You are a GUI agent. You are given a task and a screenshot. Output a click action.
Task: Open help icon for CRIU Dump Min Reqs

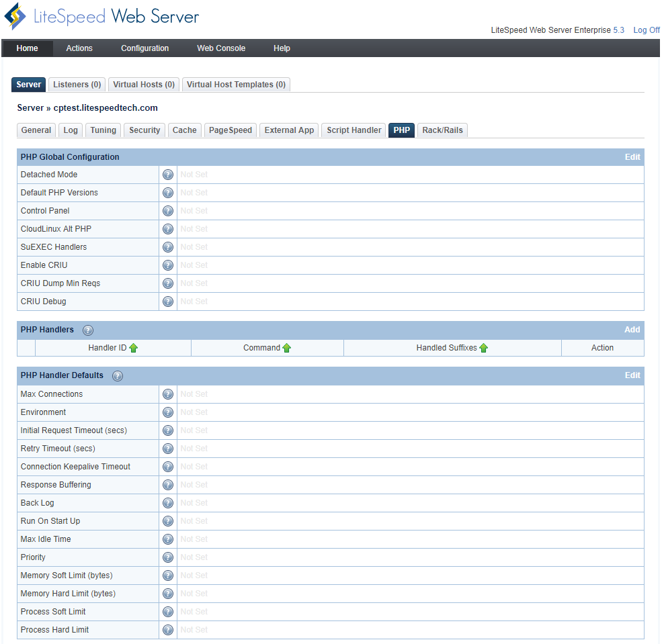(168, 283)
